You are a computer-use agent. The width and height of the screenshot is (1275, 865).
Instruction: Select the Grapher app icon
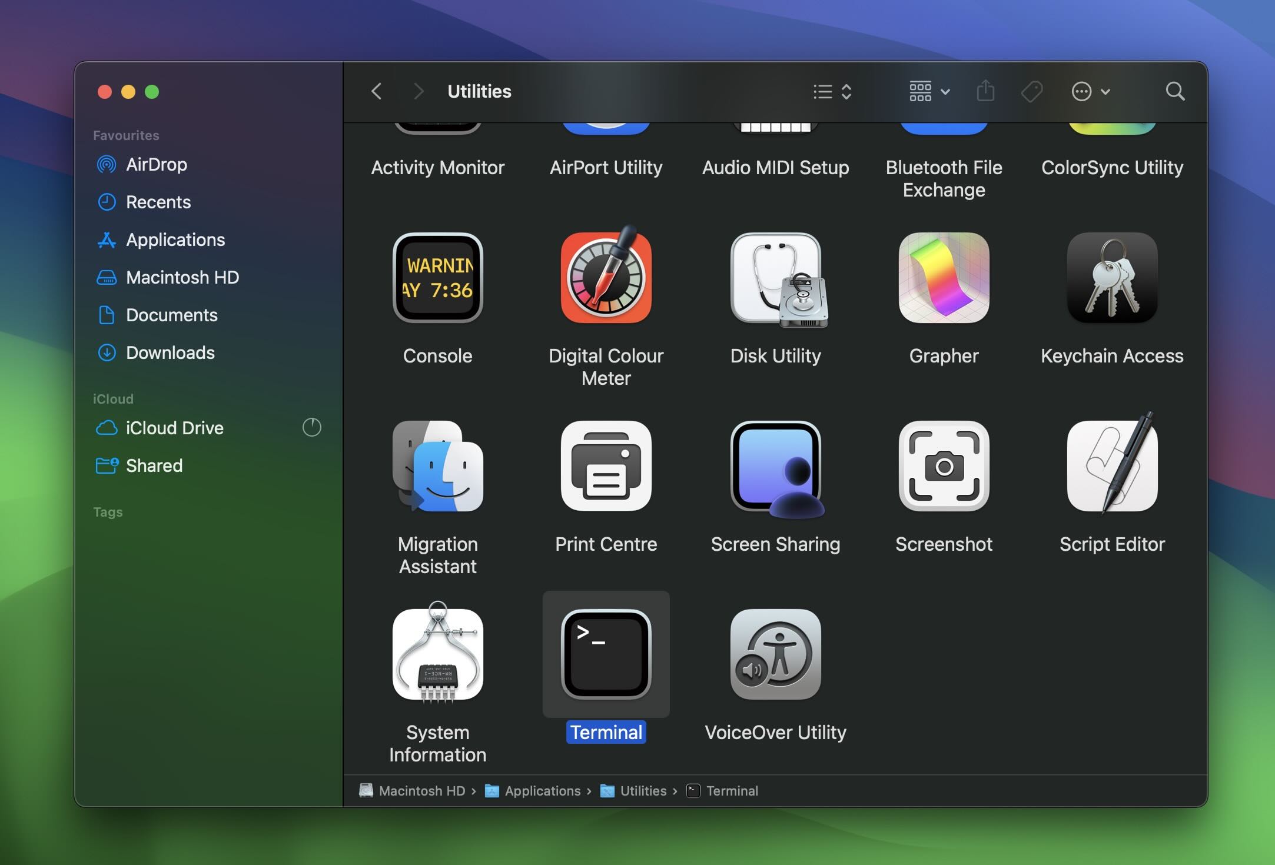point(944,278)
